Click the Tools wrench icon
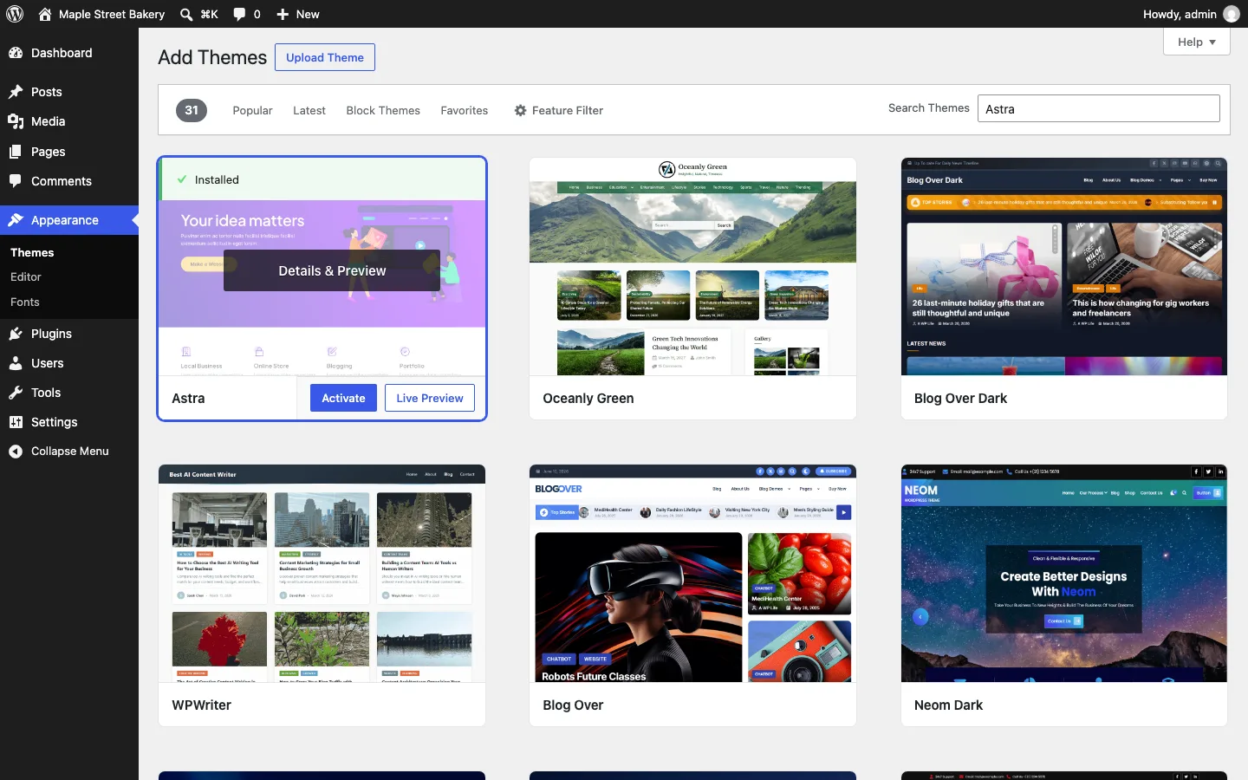This screenshot has height=780, width=1248. (x=16, y=393)
